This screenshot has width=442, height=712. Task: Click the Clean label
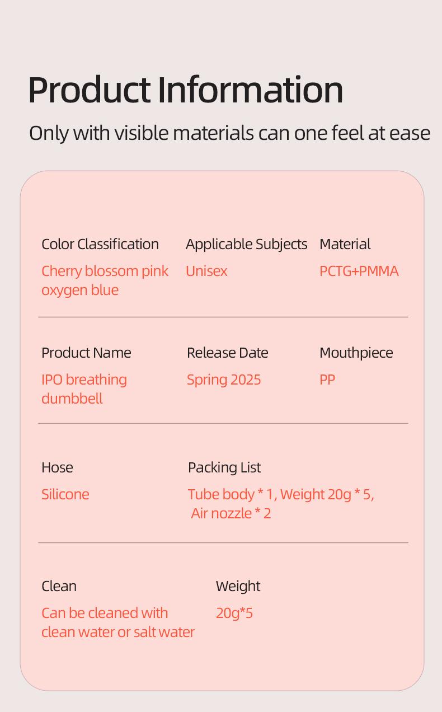pyautogui.click(x=59, y=586)
